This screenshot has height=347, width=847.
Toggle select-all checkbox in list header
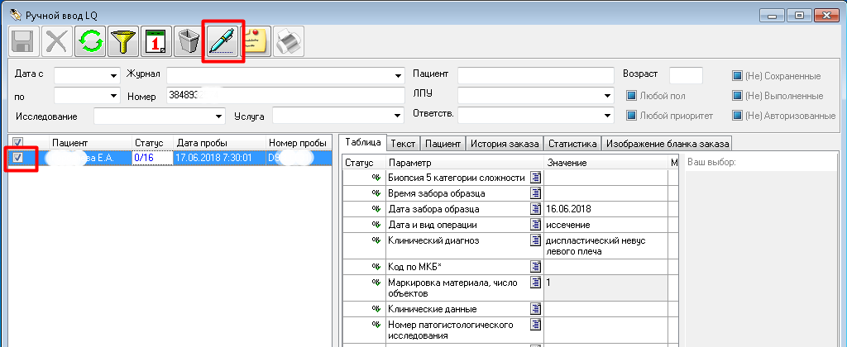click(x=17, y=142)
